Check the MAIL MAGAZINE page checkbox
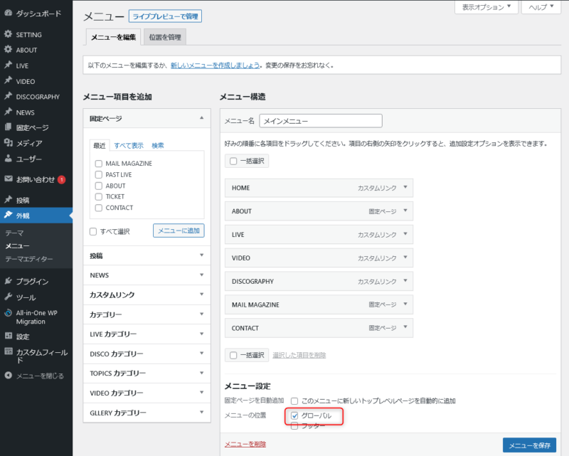Image resolution: width=569 pixels, height=456 pixels. click(99, 164)
